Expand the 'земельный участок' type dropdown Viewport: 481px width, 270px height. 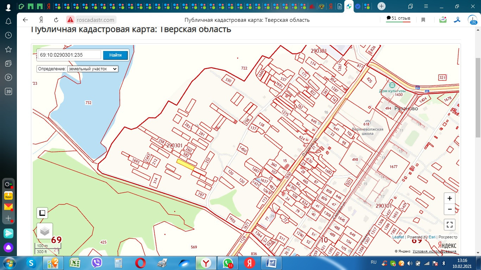93,69
